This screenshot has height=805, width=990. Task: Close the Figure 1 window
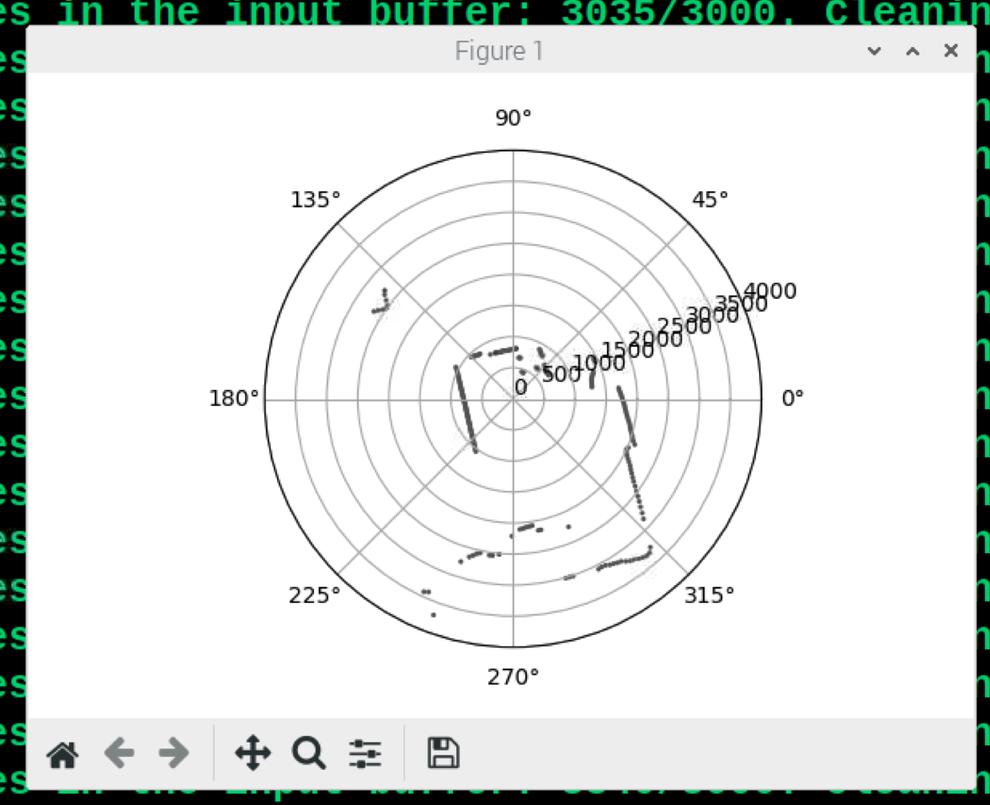click(x=950, y=51)
